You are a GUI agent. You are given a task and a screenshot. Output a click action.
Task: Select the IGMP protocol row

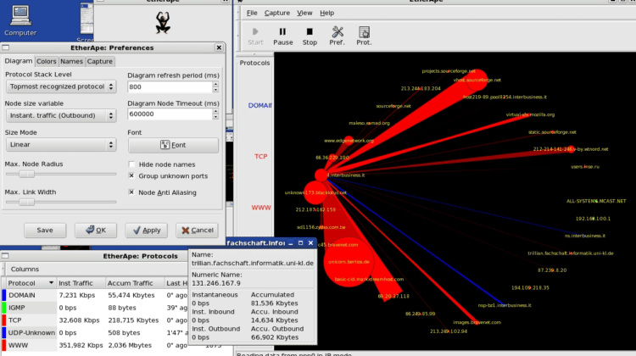point(95,308)
